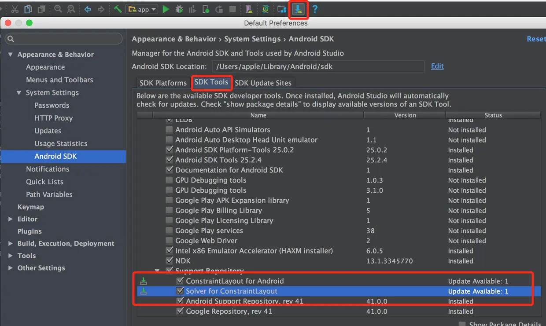Screen dimensions: 546x326
Task: Open the Project Structure folder icon
Action: 282,9
